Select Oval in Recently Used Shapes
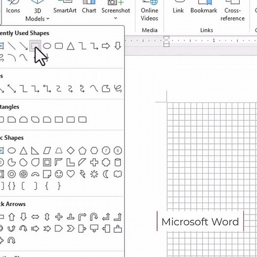Viewport: 257px width, 257px height. (47, 46)
